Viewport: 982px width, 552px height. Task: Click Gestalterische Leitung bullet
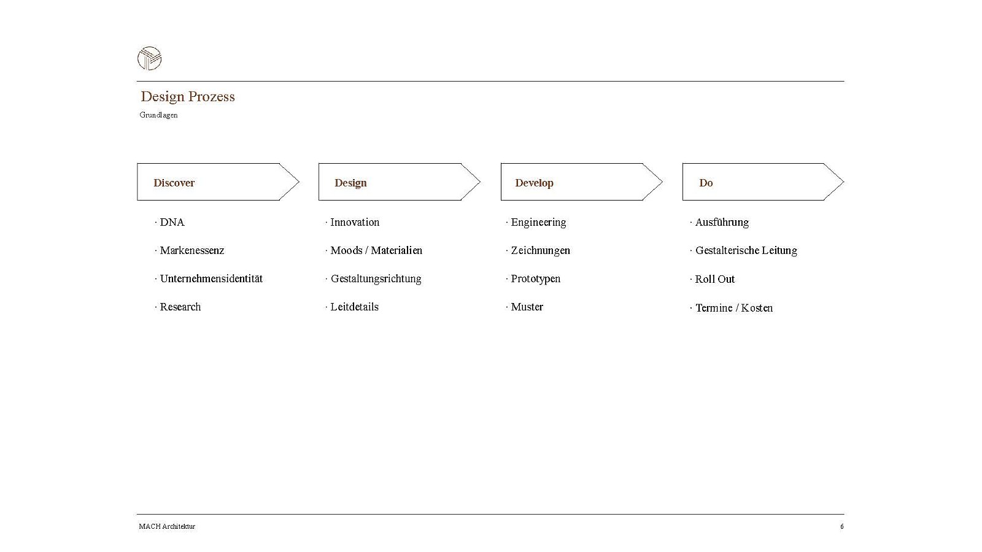746,250
